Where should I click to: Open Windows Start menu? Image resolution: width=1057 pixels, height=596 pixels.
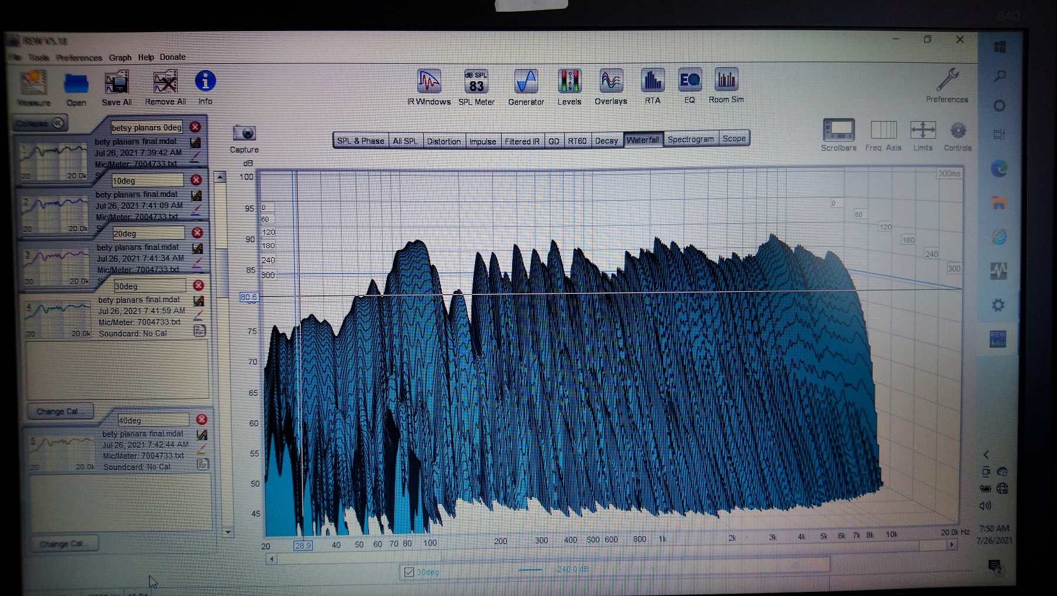pos(1000,47)
